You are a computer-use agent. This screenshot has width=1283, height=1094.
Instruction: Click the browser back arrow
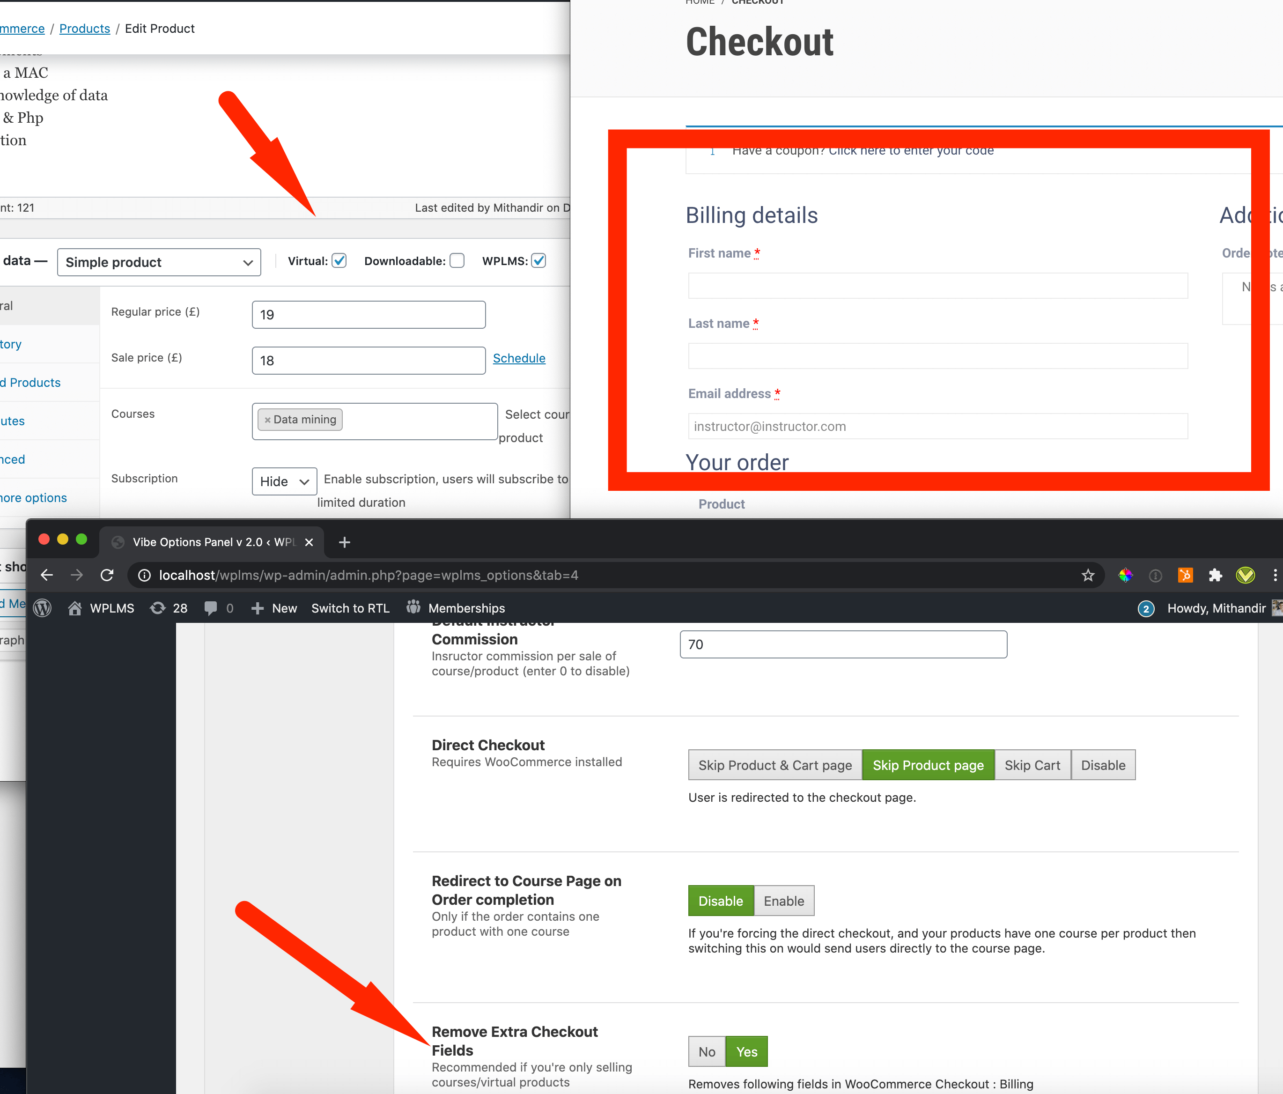point(46,576)
